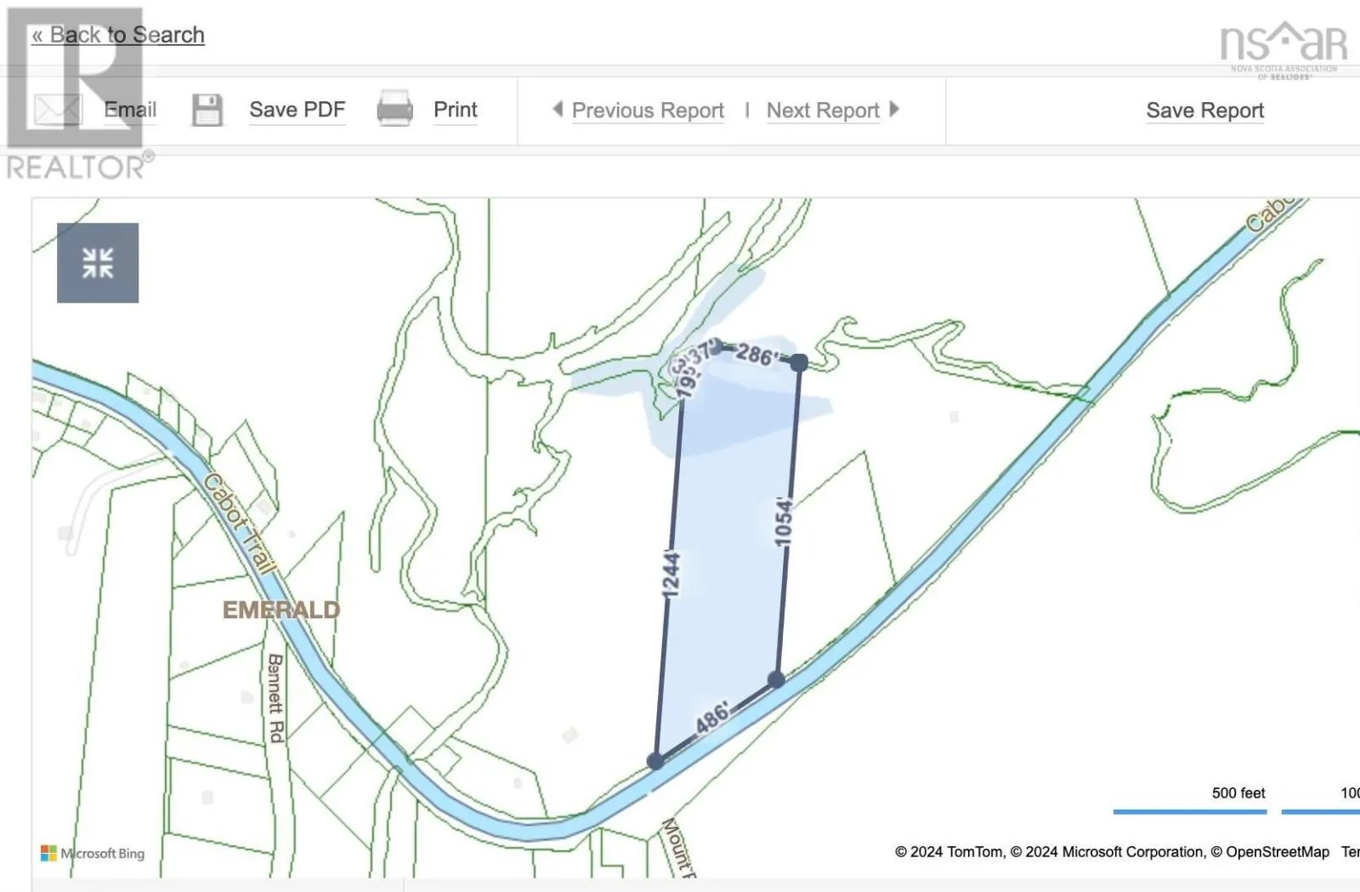Click the Save Report button
The width and height of the screenshot is (1360, 892).
[x=1204, y=111]
